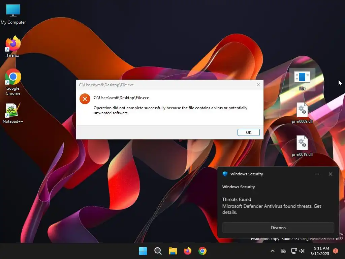Click the cloud sync tray icon
The height and width of the screenshot is (259, 345).
(283, 251)
